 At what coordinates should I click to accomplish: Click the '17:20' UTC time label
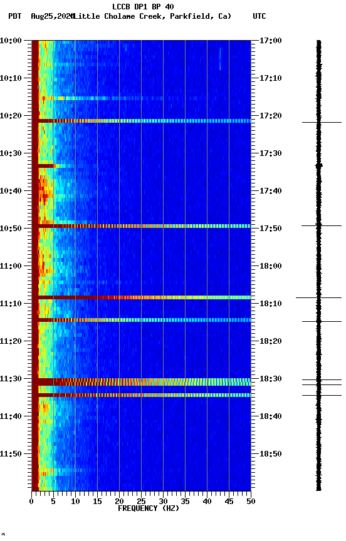[x=270, y=116]
